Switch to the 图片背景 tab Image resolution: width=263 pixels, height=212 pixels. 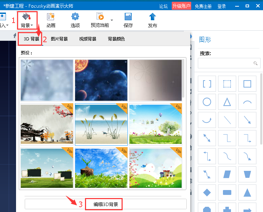[59, 39]
